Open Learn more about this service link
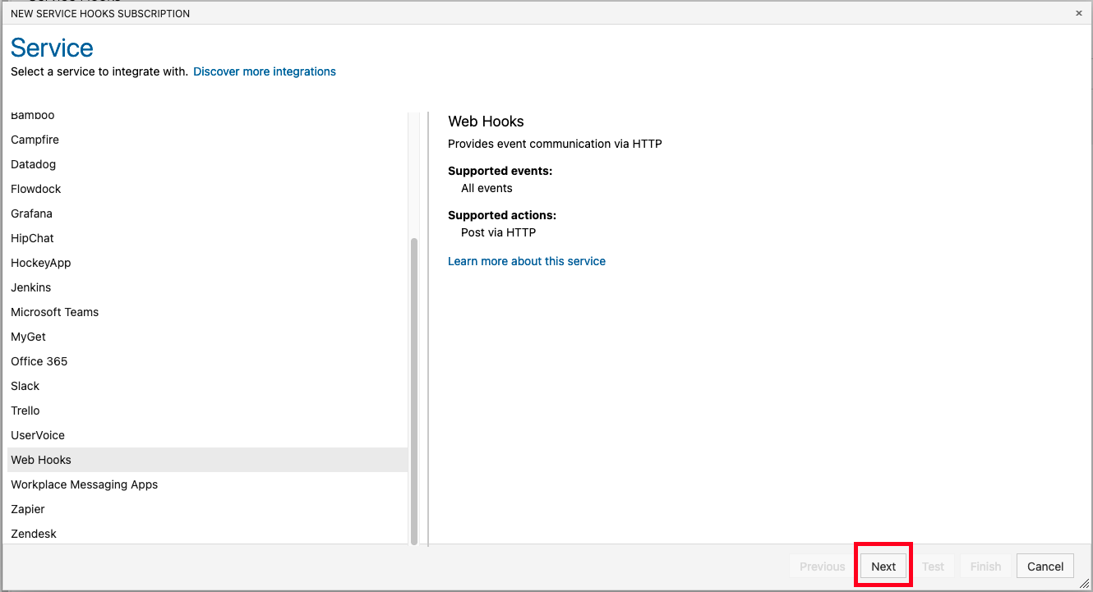The height and width of the screenshot is (592, 1093). [x=527, y=261]
